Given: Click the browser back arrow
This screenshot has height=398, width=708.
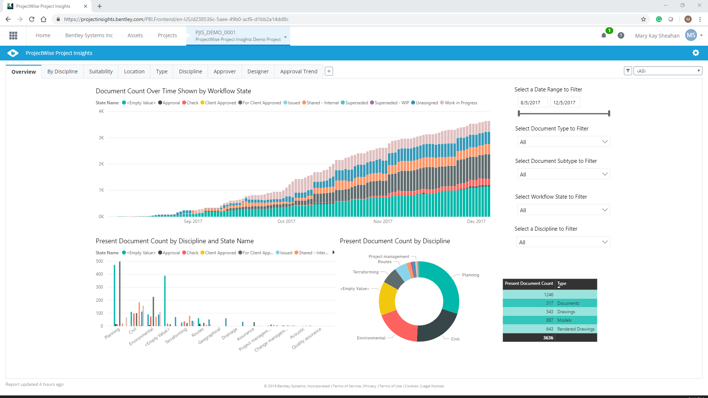Looking at the screenshot, I should coord(8,19).
